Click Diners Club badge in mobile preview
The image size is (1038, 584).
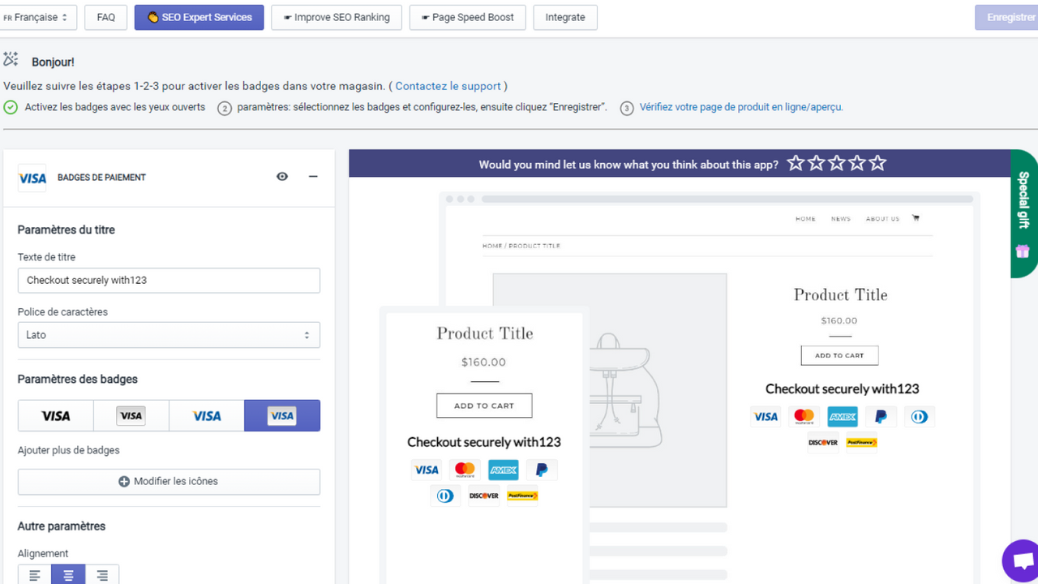click(445, 496)
